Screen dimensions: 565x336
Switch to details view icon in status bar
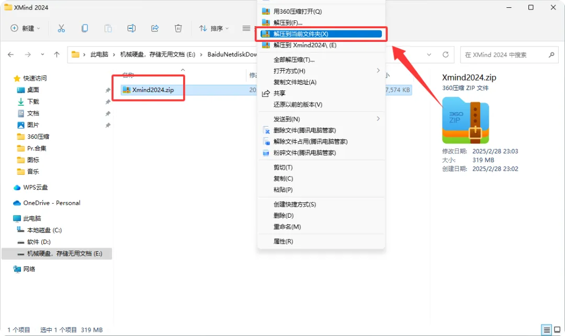pos(547,330)
